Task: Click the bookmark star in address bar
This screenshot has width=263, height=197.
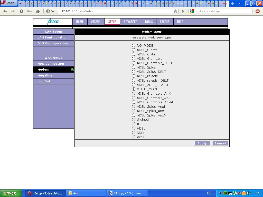Action: point(175,11)
